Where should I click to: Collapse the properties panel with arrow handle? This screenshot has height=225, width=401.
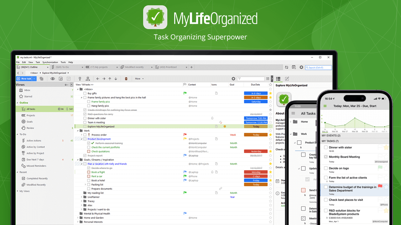point(272,79)
